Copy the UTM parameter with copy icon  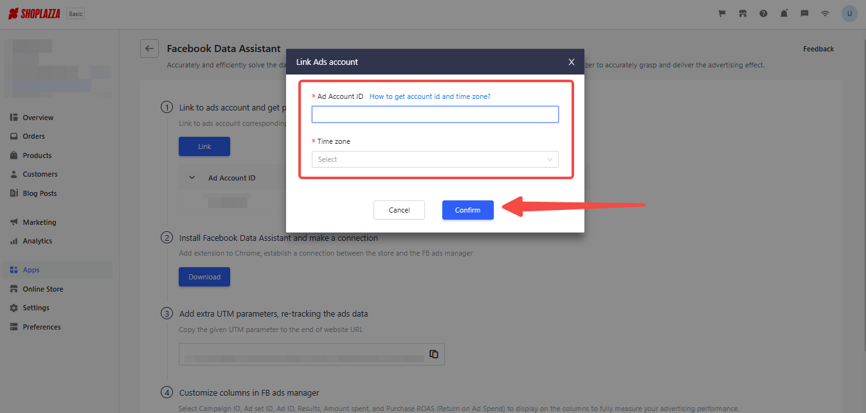(x=434, y=354)
